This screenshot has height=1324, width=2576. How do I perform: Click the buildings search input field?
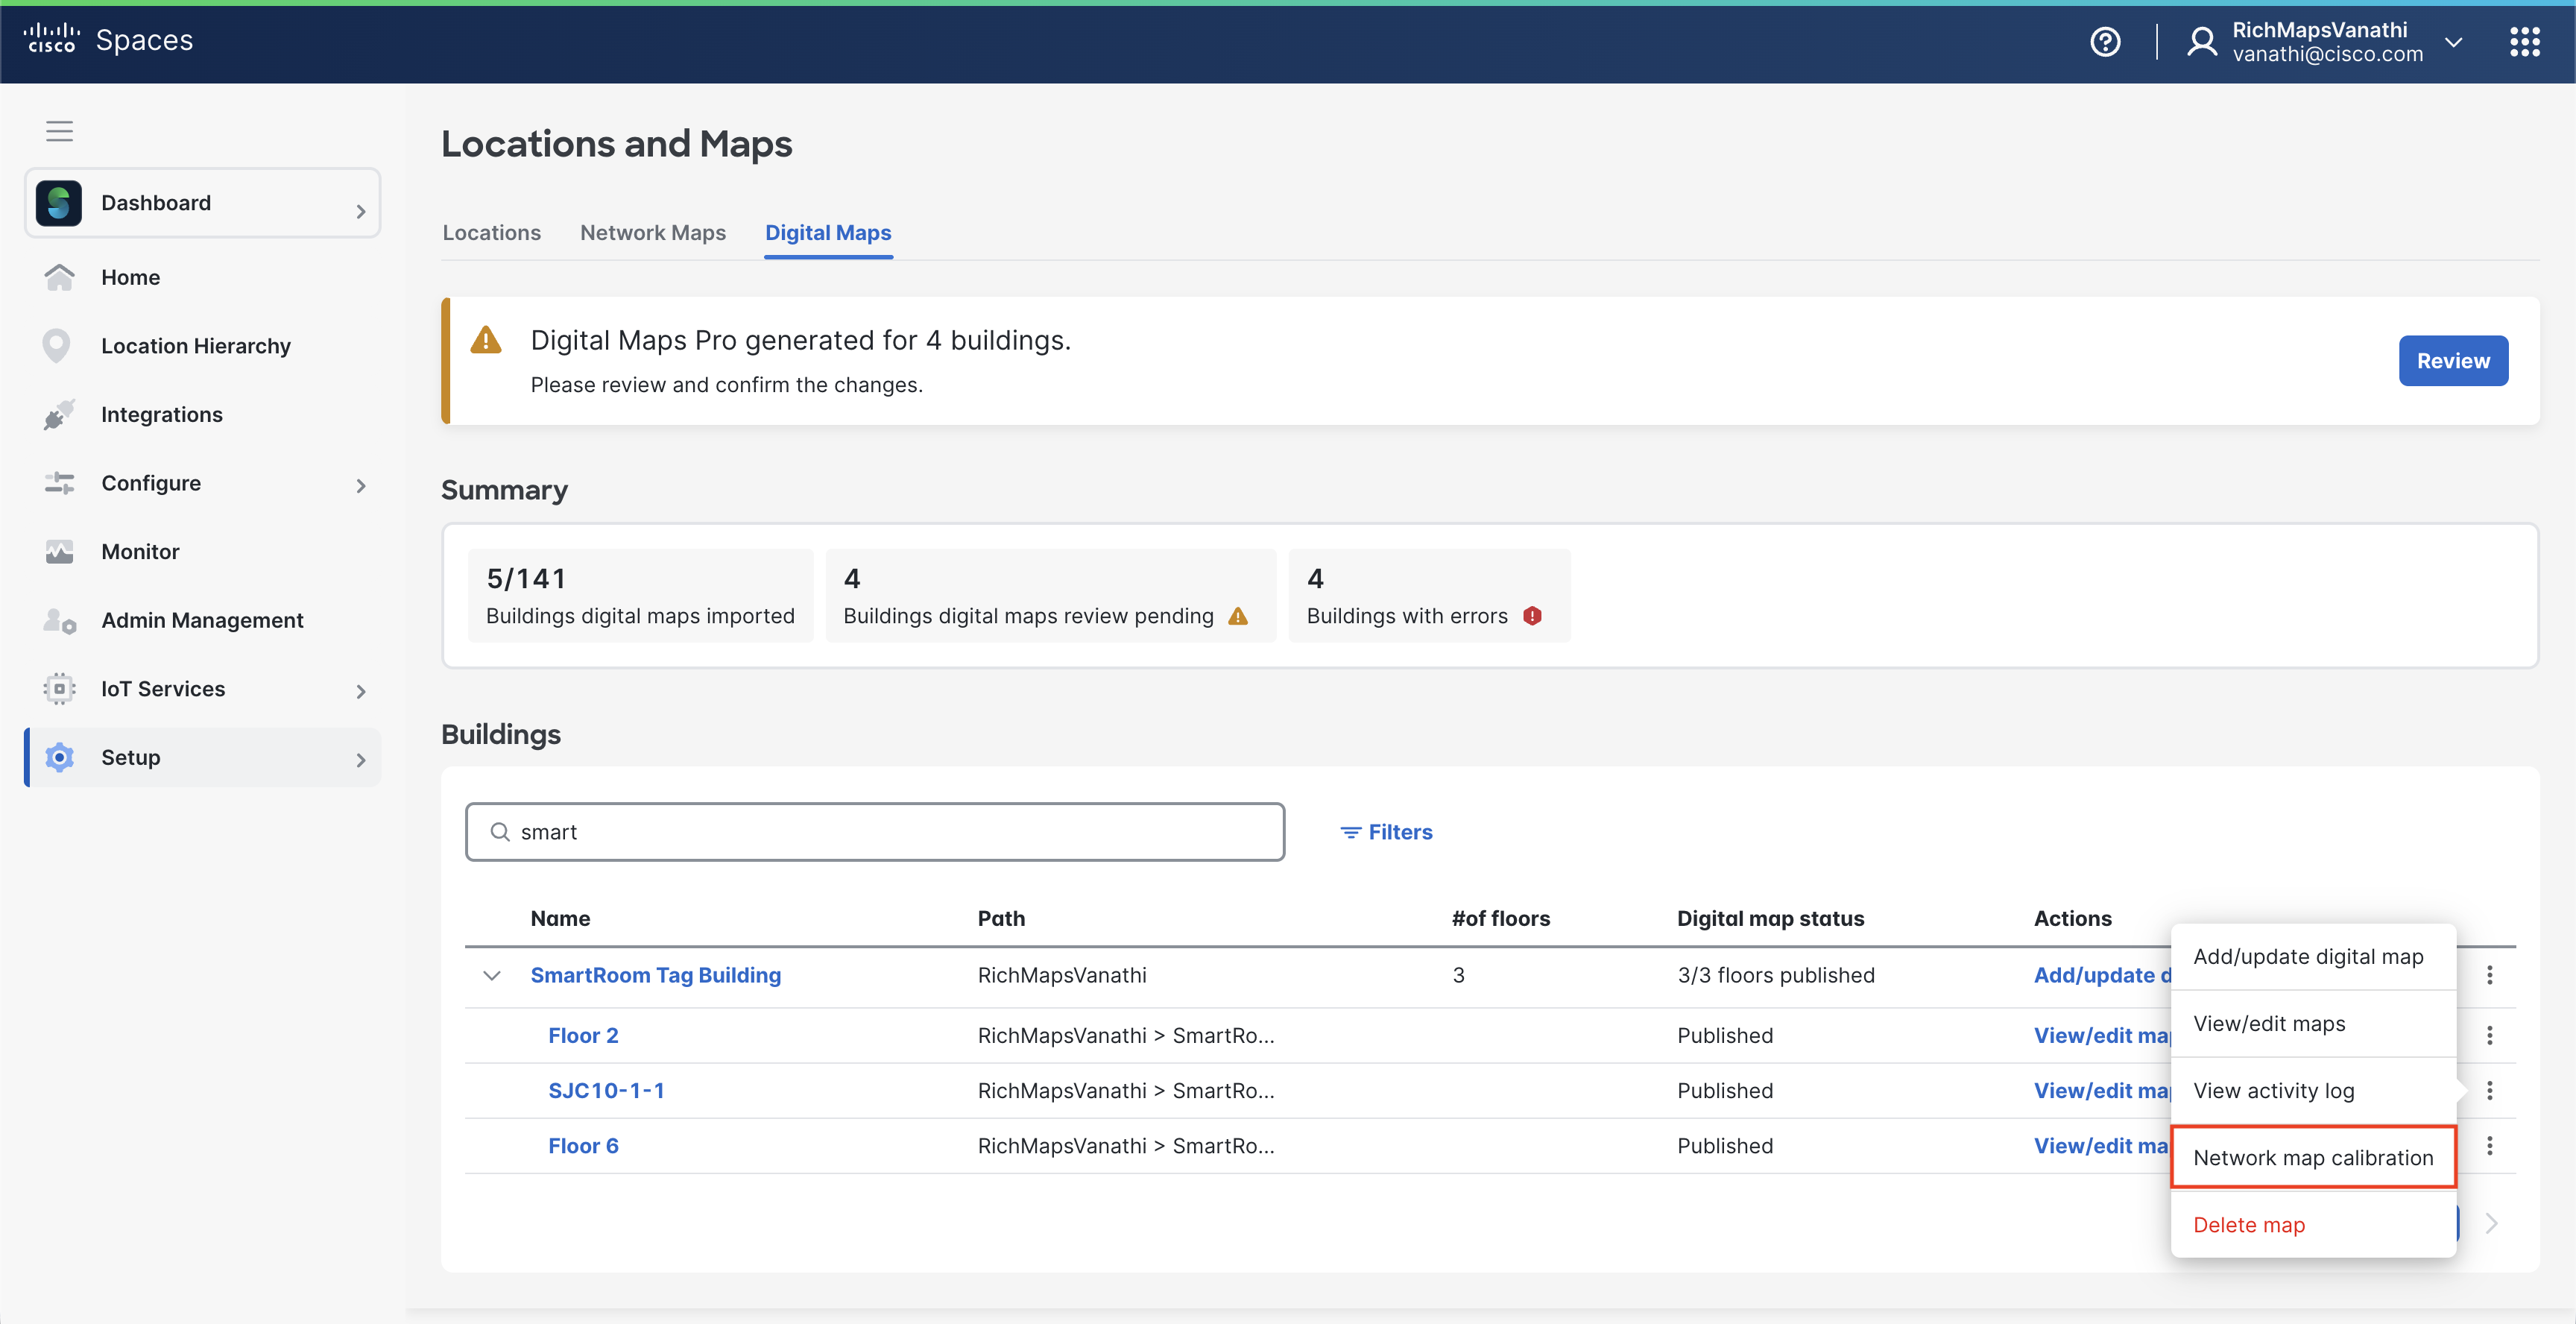click(x=874, y=832)
